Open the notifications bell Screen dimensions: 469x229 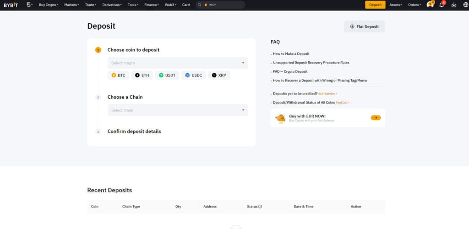(442, 5)
